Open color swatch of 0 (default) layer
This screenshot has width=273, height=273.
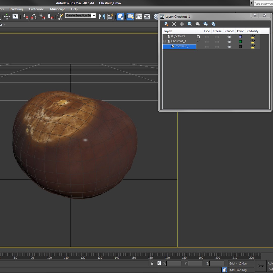click(240, 37)
